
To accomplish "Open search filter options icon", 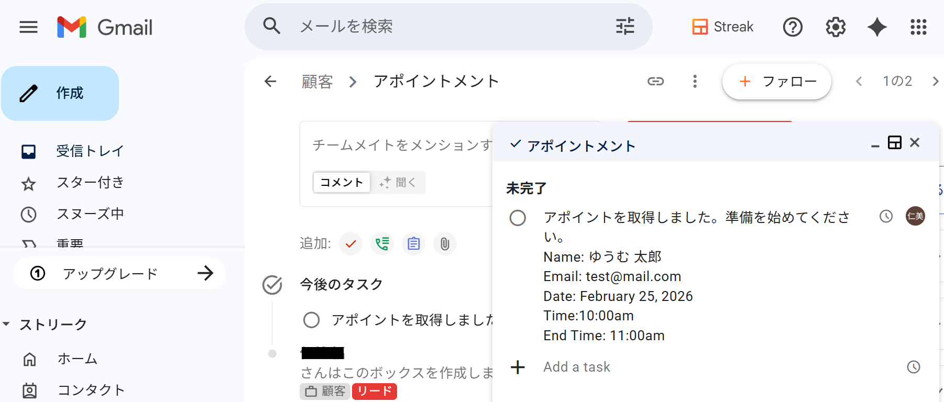I will coord(625,26).
